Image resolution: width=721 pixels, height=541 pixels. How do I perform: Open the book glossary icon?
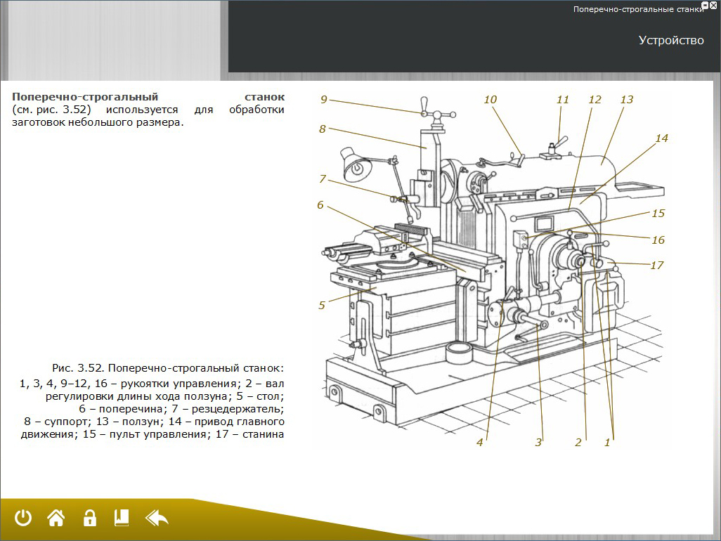coord(122,519)
